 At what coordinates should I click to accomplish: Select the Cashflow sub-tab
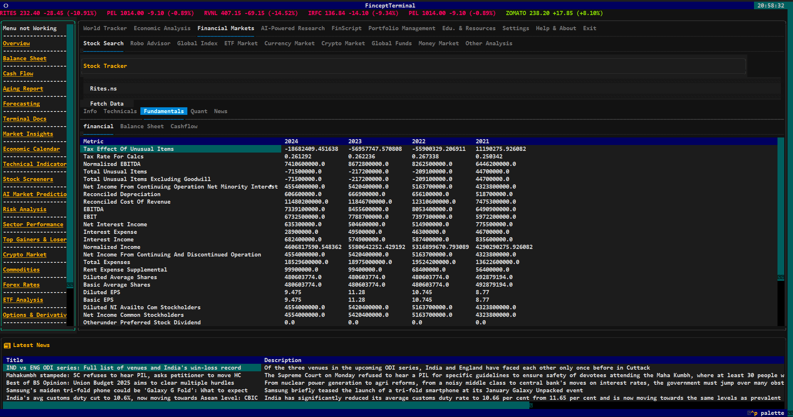pyautogui.click(x=184, y=126)
